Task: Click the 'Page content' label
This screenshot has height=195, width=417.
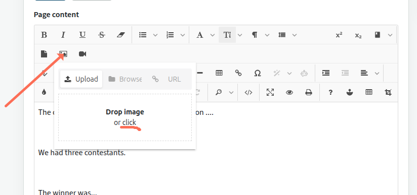Action: point(56,15)
